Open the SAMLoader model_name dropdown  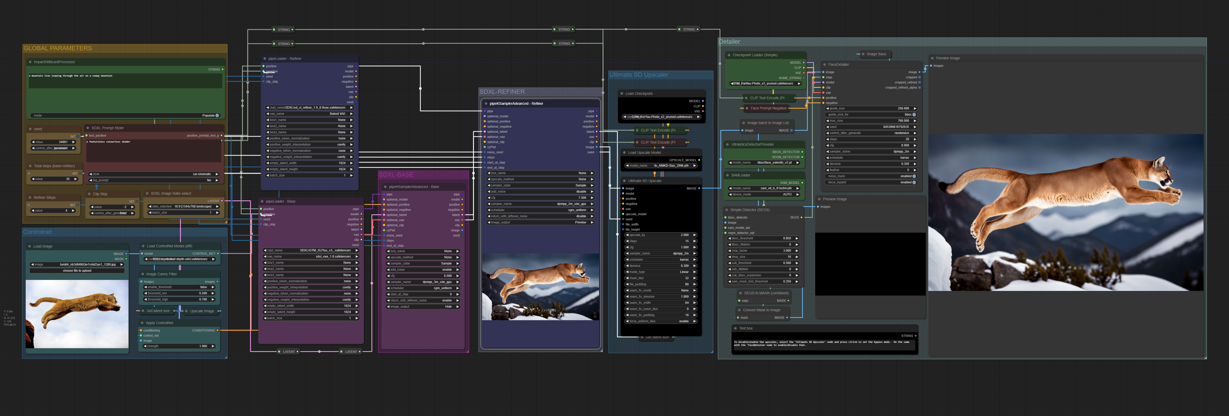[764, 188]
